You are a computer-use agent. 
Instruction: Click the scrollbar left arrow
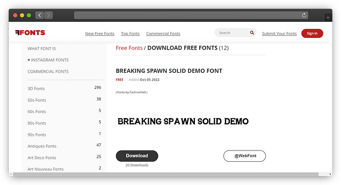(x=11, y=174)
